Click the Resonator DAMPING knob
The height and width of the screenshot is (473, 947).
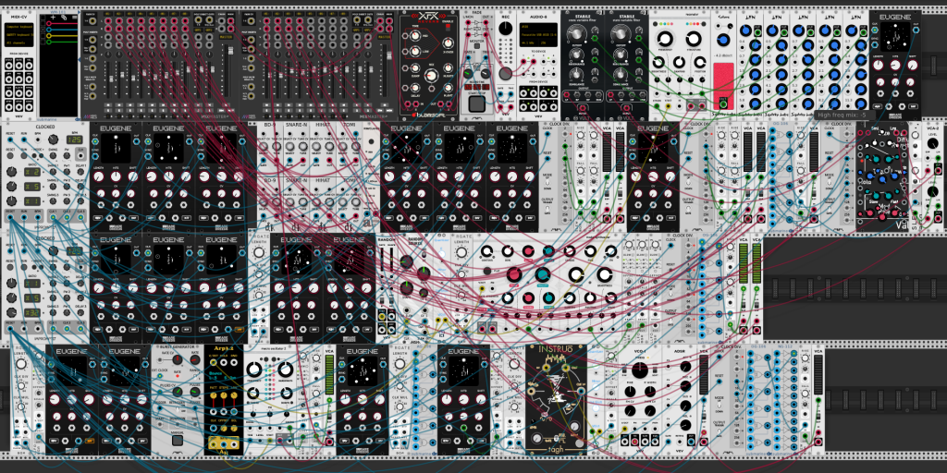(x=680, y=62)
